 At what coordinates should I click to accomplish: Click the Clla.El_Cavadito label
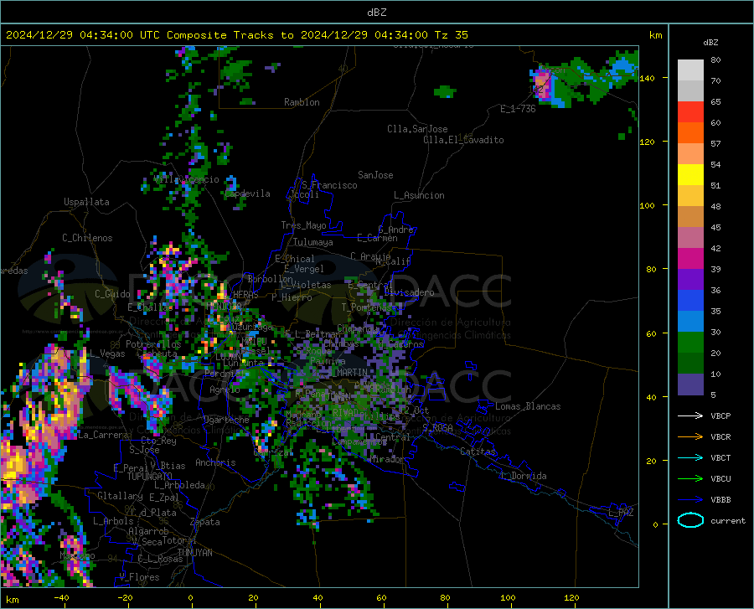pyautogui.click(x=463, y=140)
